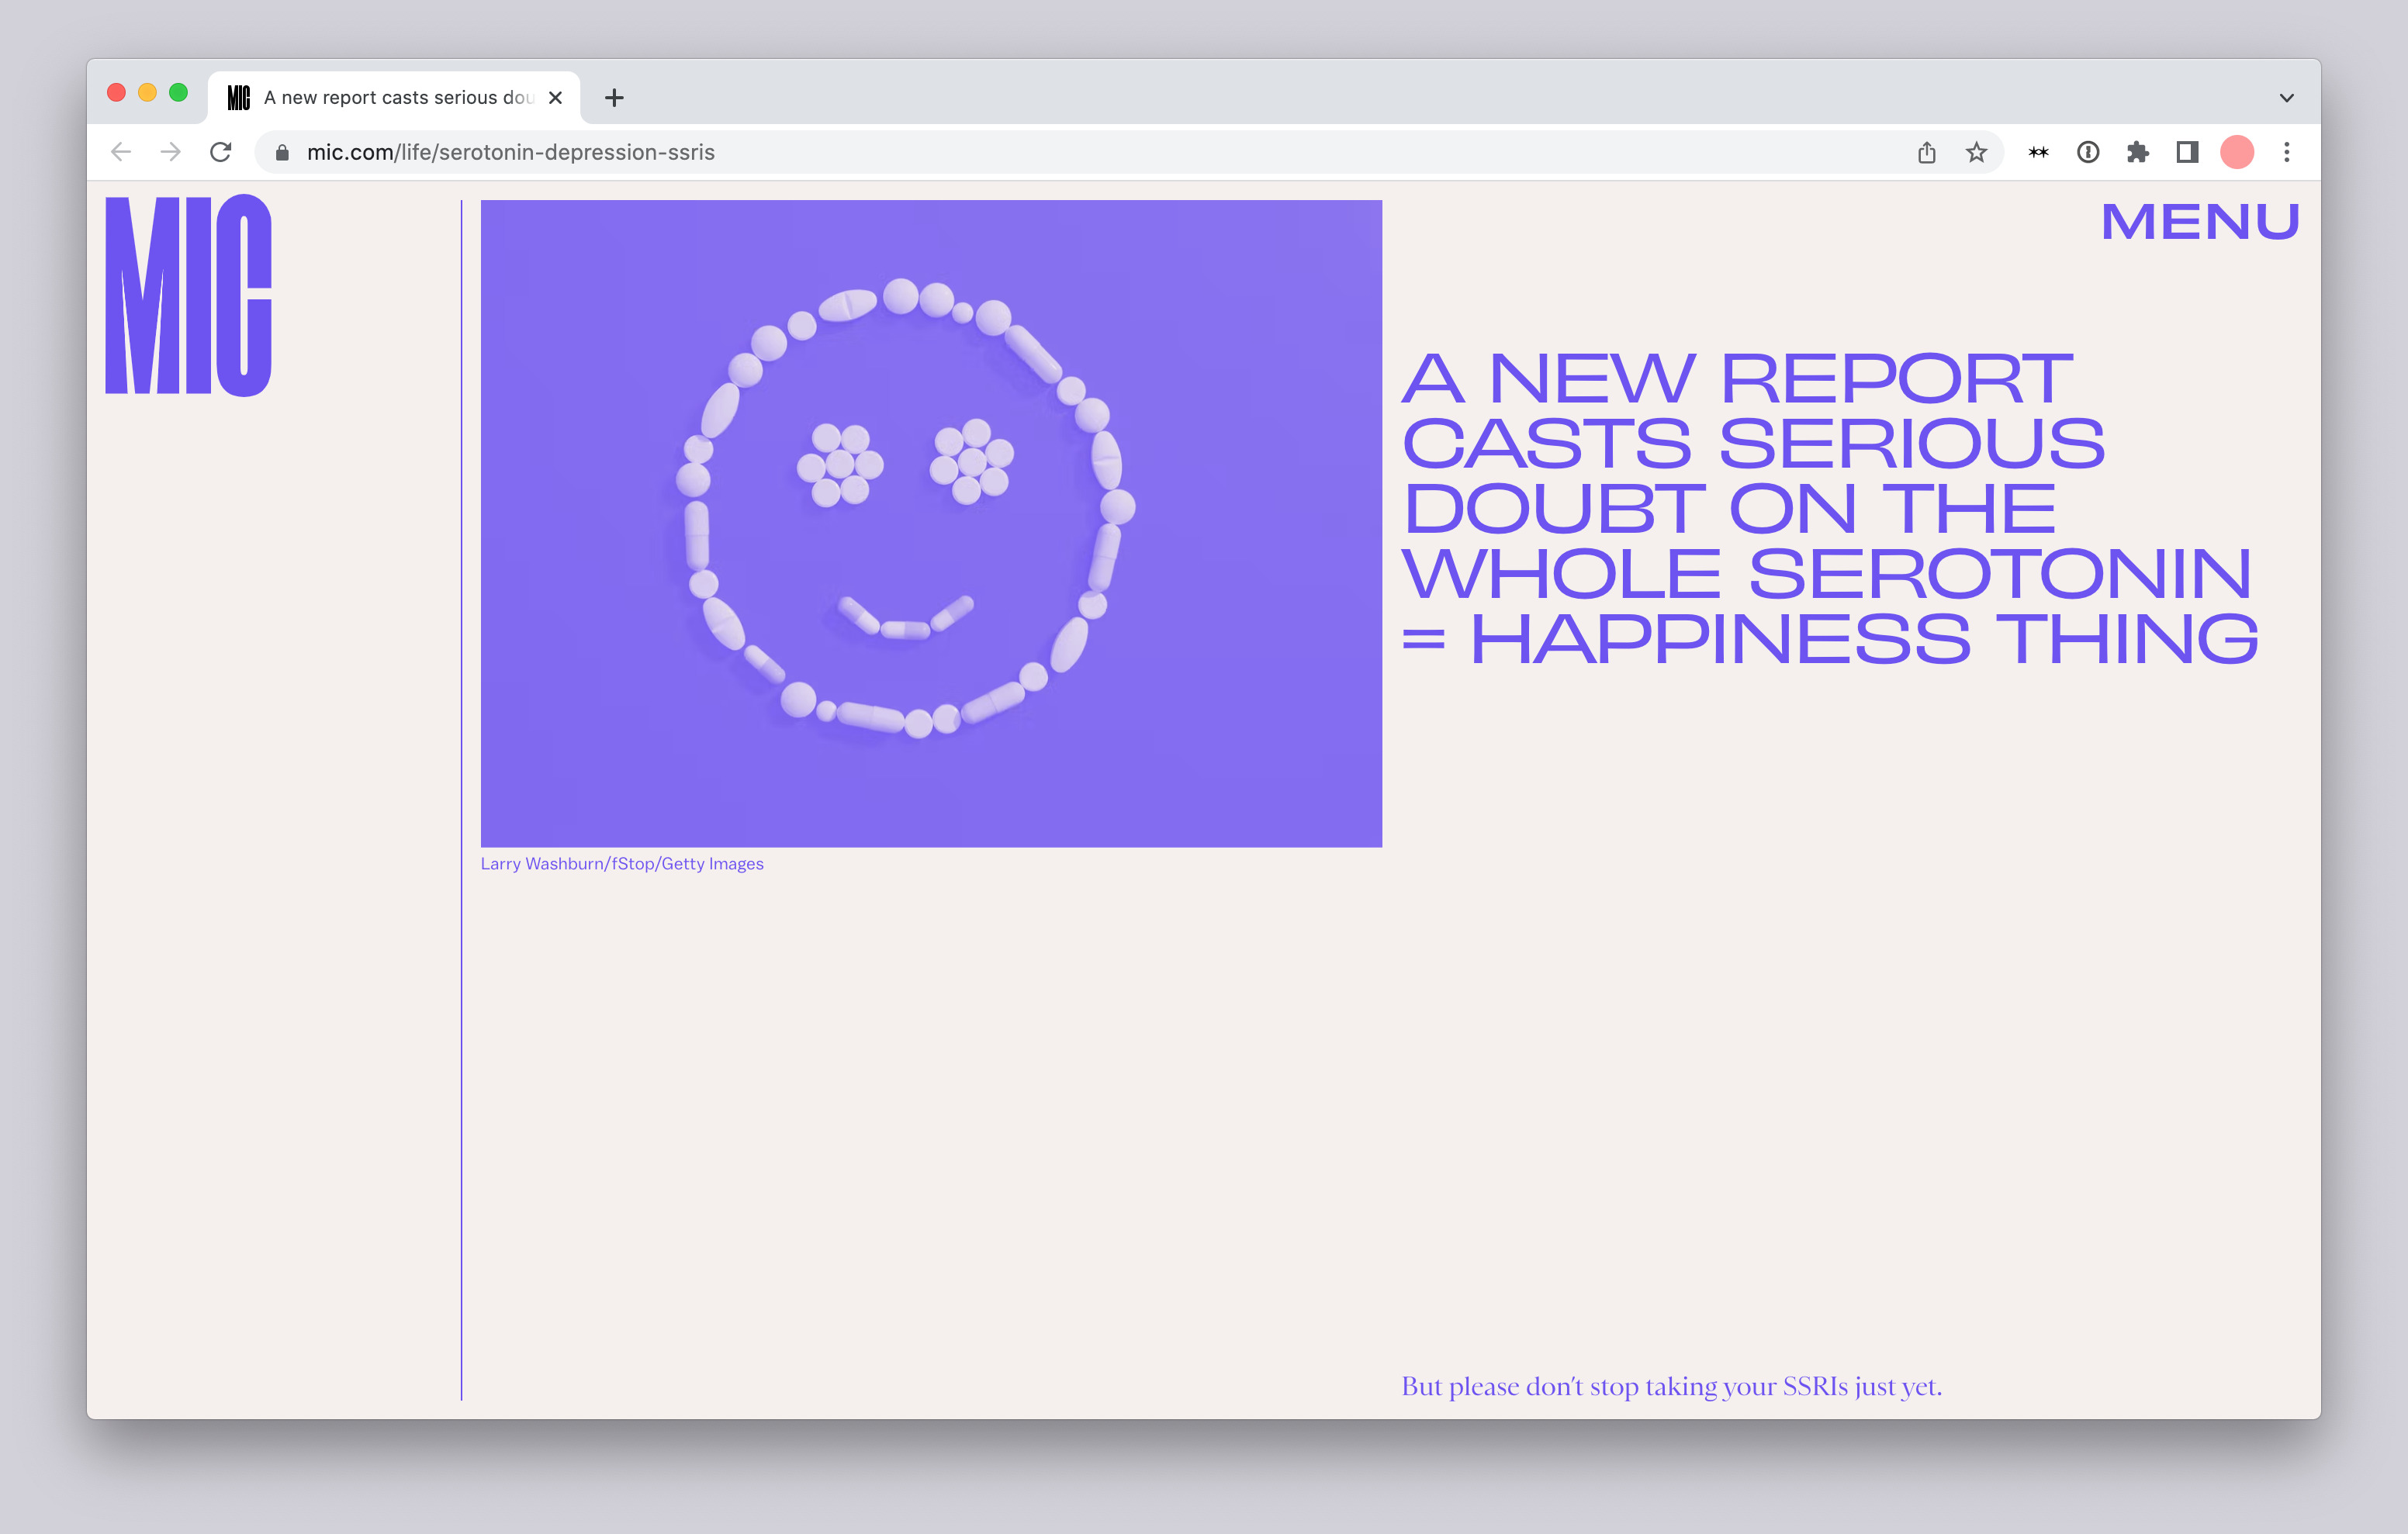This screenshot has height=1534, width=2408.
Task: Click the MIC logo to go home
Action: (189, 296)
